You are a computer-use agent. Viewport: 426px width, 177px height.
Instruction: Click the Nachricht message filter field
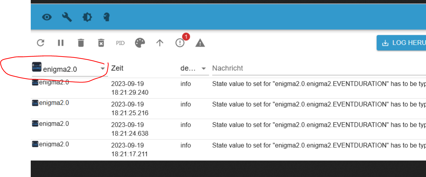click(x=317, y=68)
